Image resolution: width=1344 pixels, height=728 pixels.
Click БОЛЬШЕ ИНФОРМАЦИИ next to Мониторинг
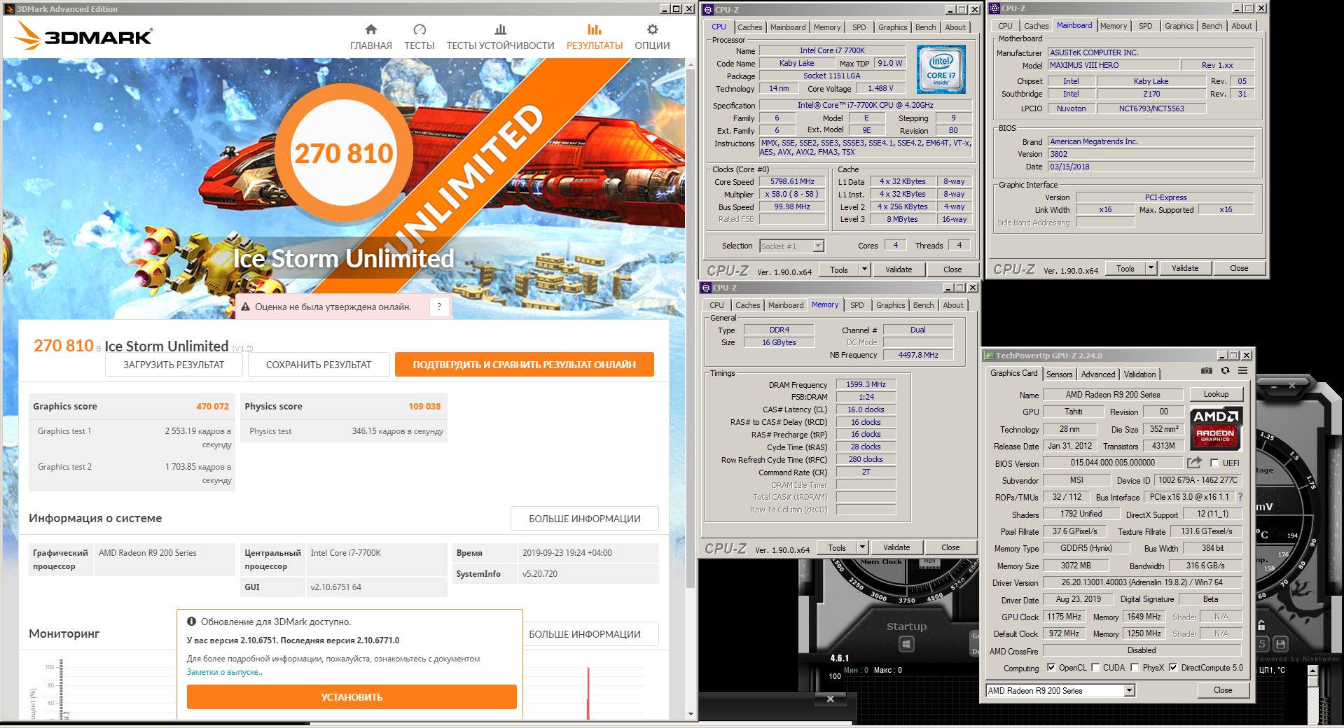[592, 634]
